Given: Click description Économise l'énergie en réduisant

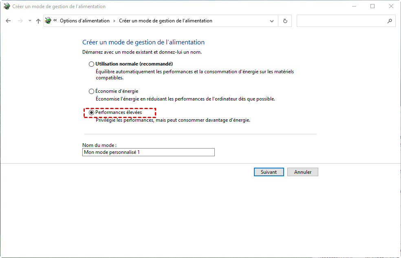Looking at the screenshot, I should point(185,99).
